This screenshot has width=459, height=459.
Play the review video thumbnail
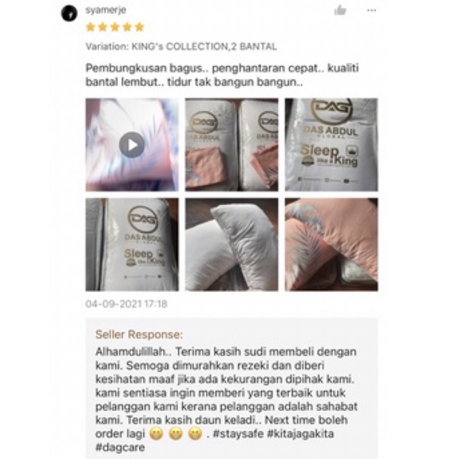132,145
